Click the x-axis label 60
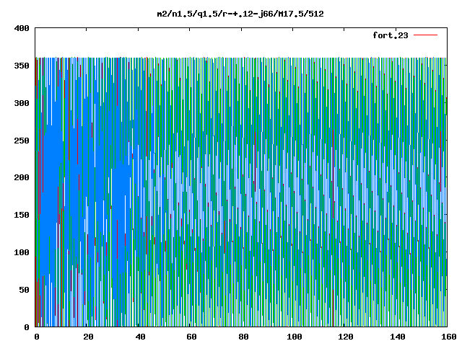The width and height of the screenshot is (462, 346). click(191, 337)
